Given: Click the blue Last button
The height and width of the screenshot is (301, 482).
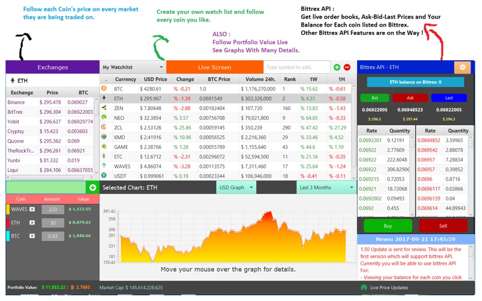Looking at the screenshot, I should click(x=449, y=98).
